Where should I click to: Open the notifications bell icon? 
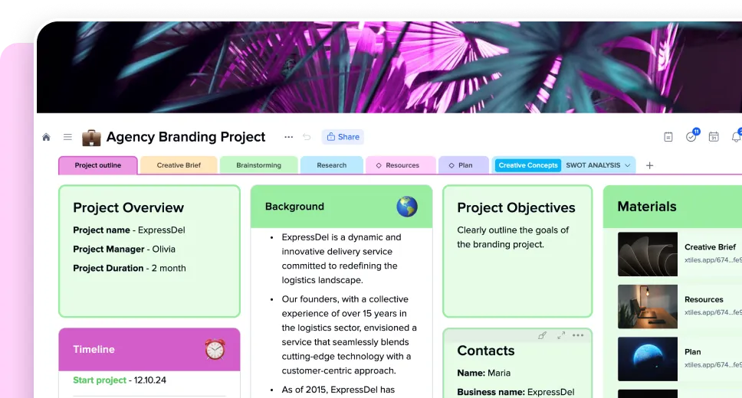click(736, 137)
